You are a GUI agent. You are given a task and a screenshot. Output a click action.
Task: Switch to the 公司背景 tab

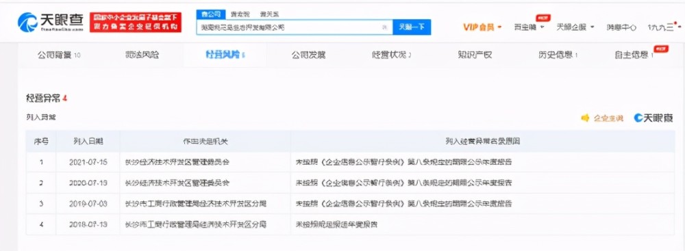[x=59, y=55]
